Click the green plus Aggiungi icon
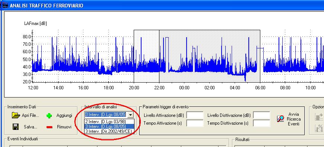The height and width of the screenshot is (147, 324). point(49,116)
